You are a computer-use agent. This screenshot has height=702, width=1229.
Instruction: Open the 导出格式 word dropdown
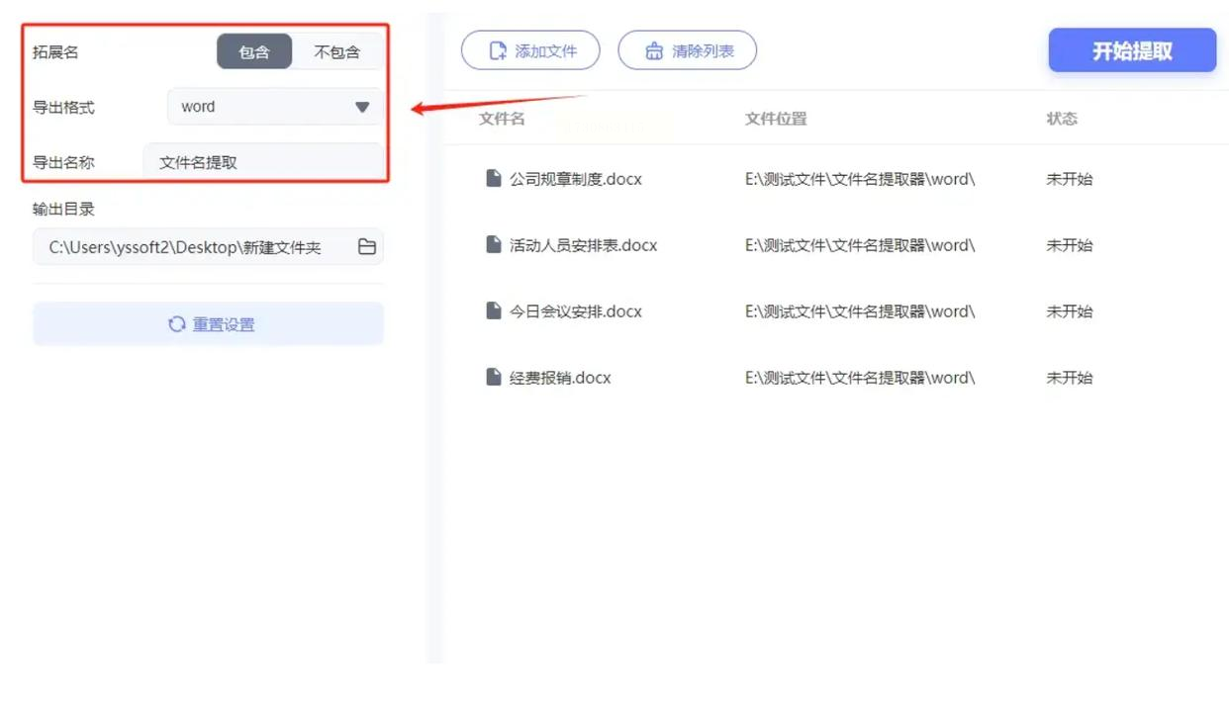[x=275, y=107]
